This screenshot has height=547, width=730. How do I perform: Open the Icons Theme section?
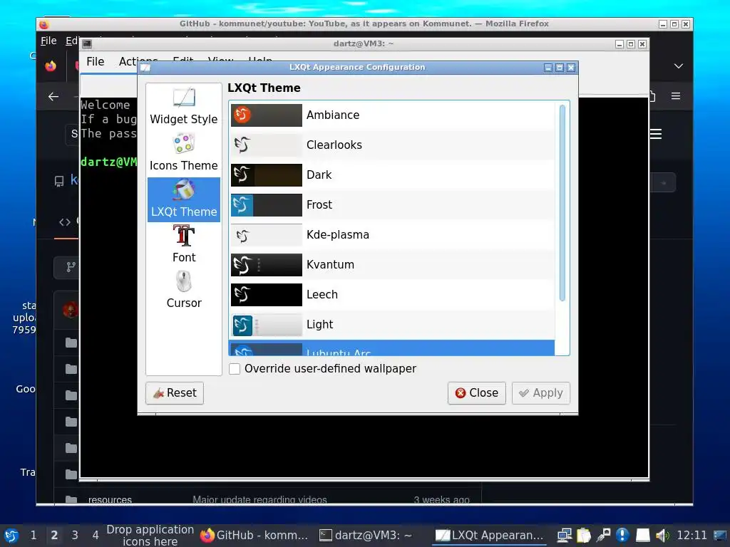pos(183,152)
